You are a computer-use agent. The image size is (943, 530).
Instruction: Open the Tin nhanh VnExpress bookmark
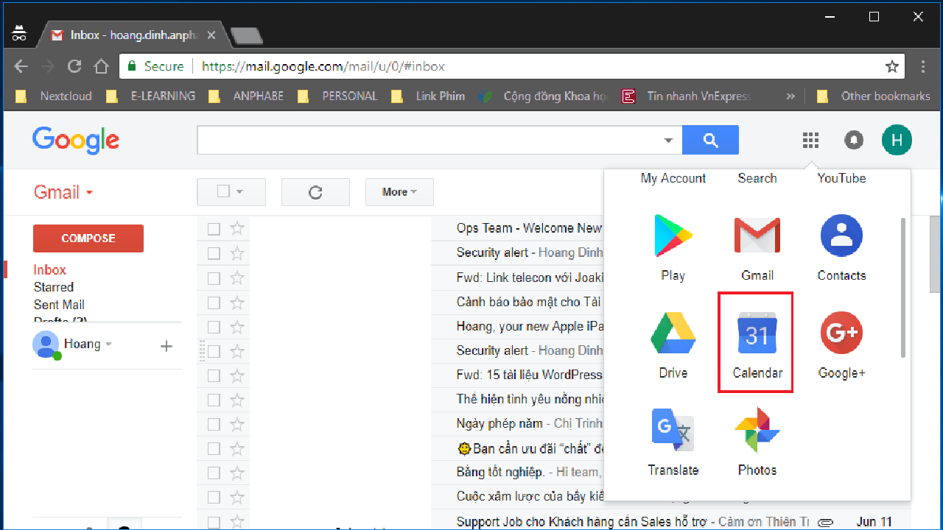tap(687, 96)
